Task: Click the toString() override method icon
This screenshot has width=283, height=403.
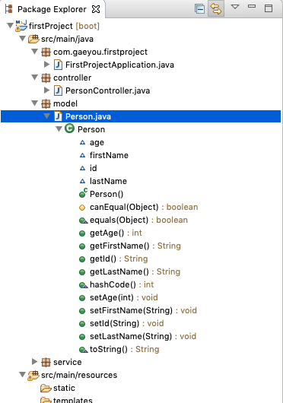Action: click(x=84, y=350)
